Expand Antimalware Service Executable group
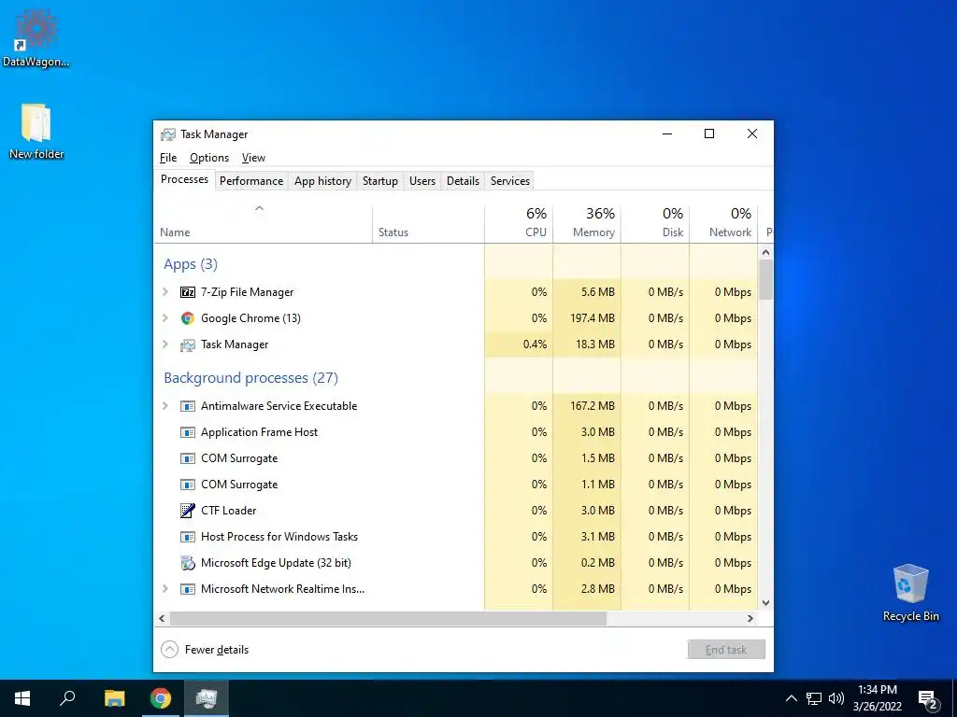957x717 pixels. [x=164, y=406]
